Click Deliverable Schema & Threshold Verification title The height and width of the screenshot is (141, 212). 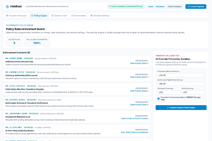click(27, 103)
